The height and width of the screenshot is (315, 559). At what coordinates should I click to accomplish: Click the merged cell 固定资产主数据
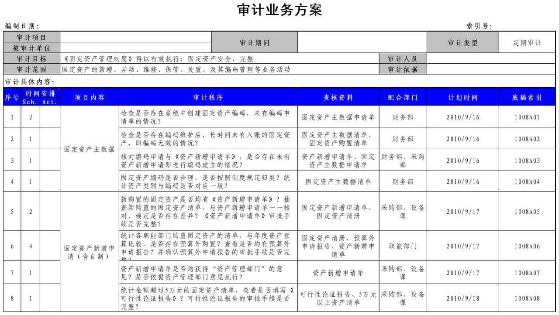[90, 149]
